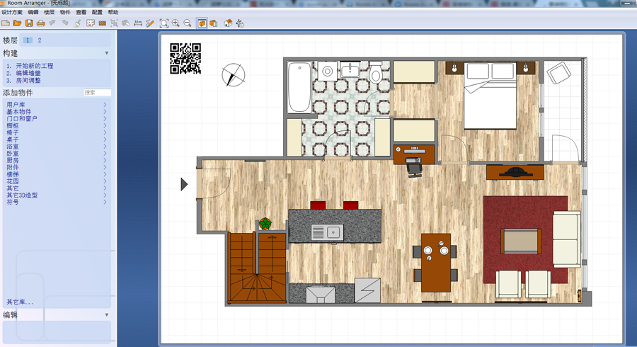
Task: Switch to floor 2 in 楼层 selector
Action: (40, 40)
